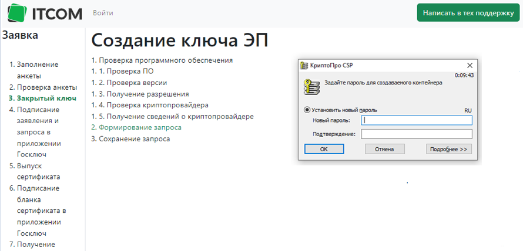
Task: Click the ITCOM logo icon
Action: click(x=16, y=12)
